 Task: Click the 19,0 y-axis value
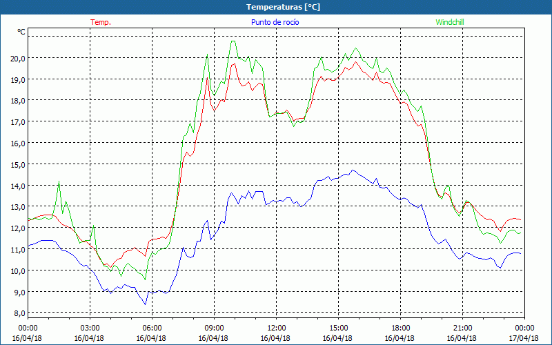17,79
